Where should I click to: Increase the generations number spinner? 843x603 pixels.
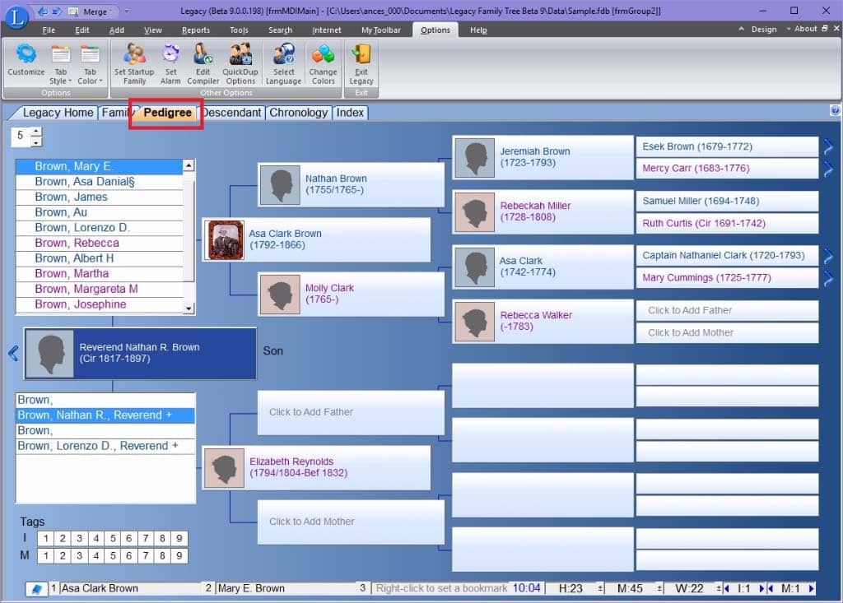pos(35,131)
